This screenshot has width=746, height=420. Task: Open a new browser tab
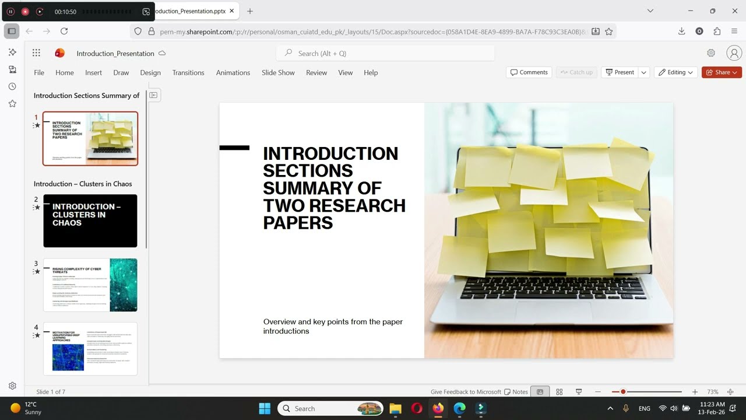(x=250, y=11)
